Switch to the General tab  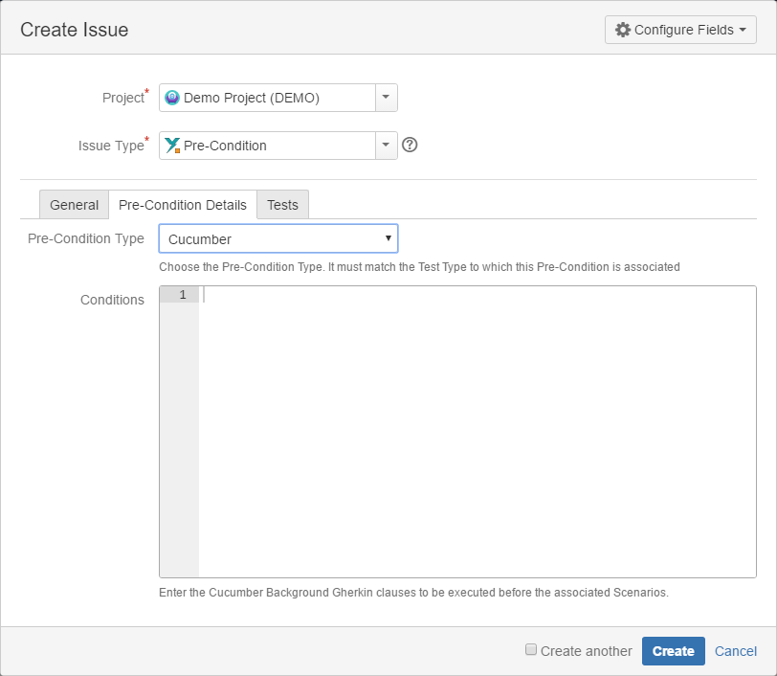click(x=74, y=204)
